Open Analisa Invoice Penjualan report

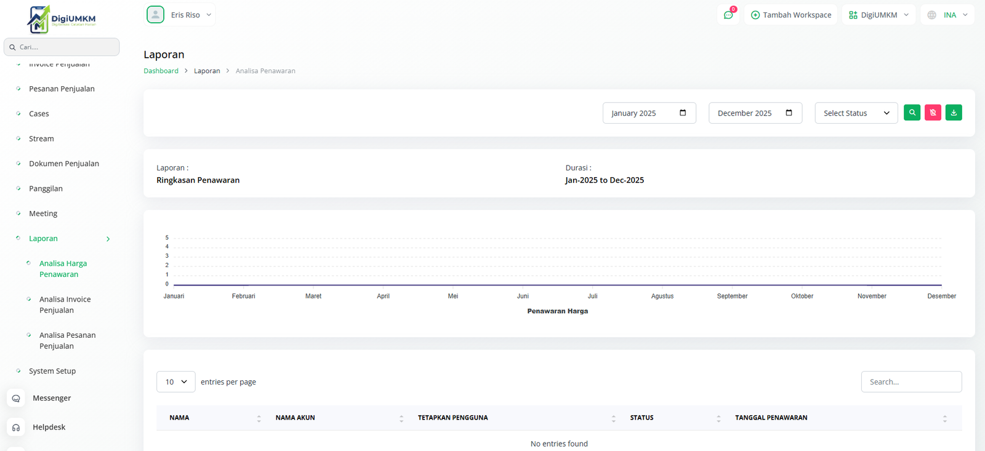pos(65,305)
